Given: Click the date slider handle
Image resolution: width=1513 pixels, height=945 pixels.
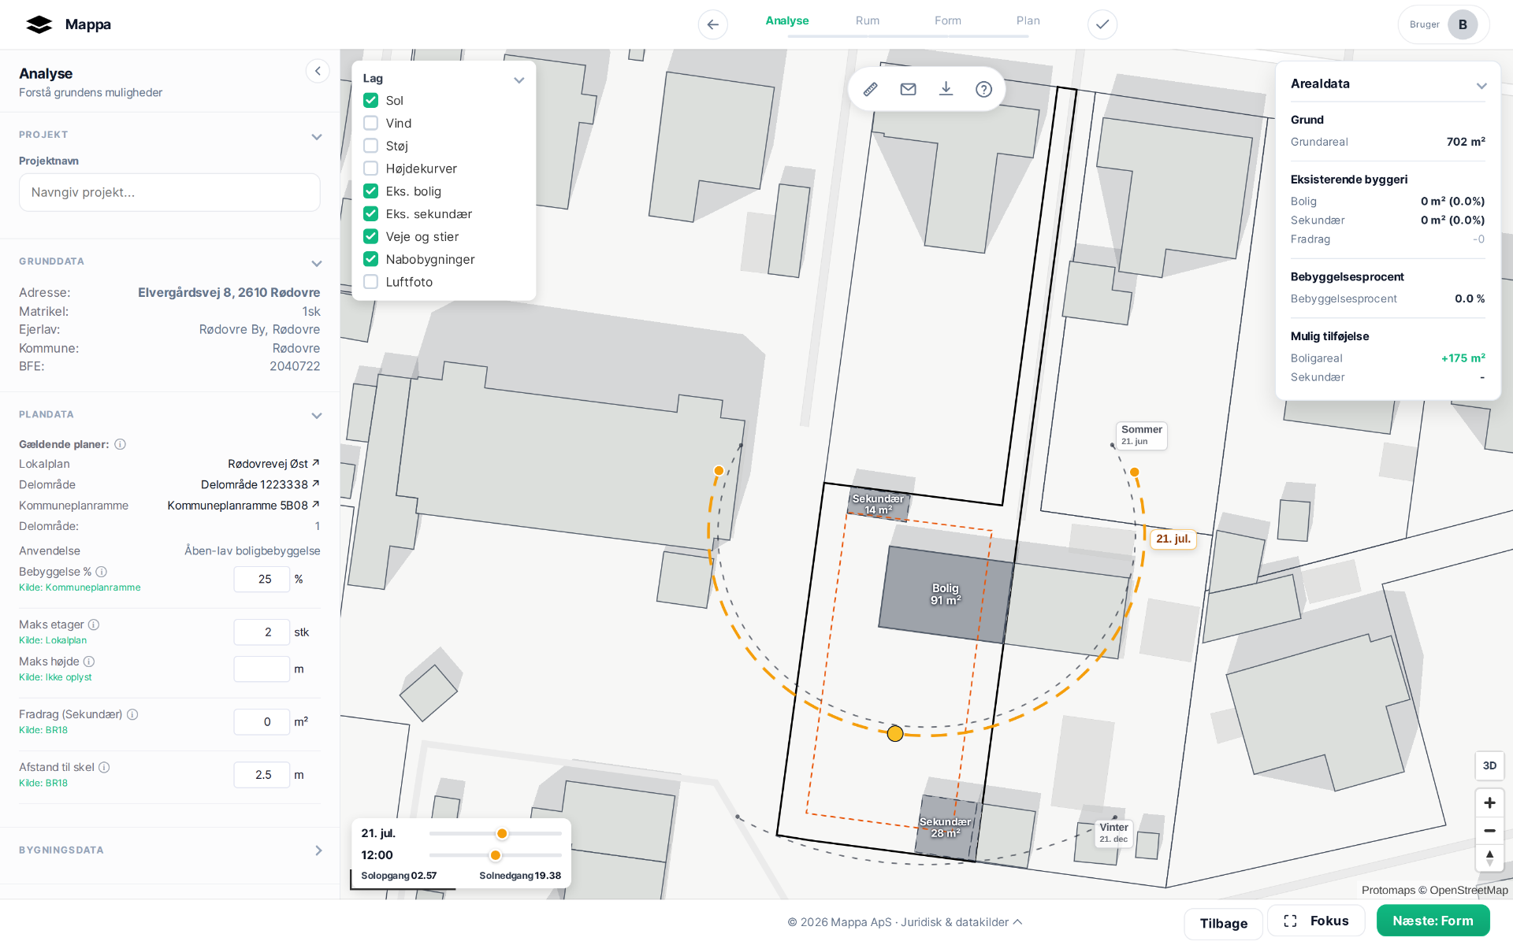Looking at the screenshot, I should 502,833.
